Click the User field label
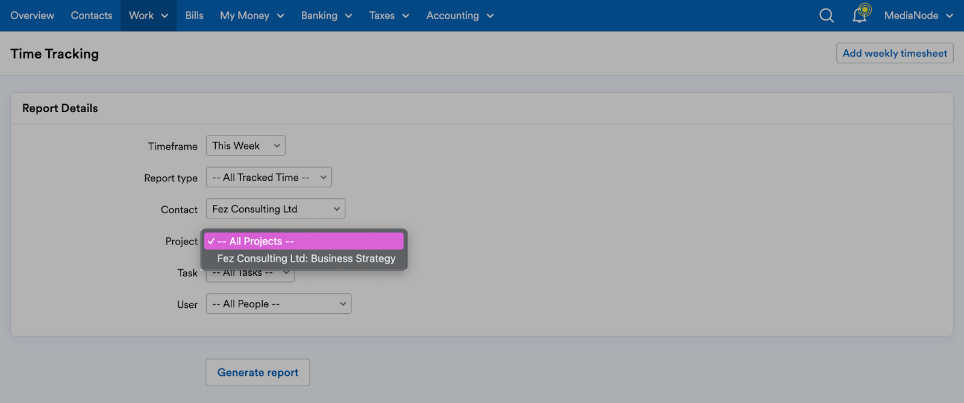 (x=187, y=305)
